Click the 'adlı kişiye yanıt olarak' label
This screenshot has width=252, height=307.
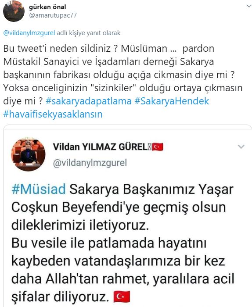click(89, 33)
